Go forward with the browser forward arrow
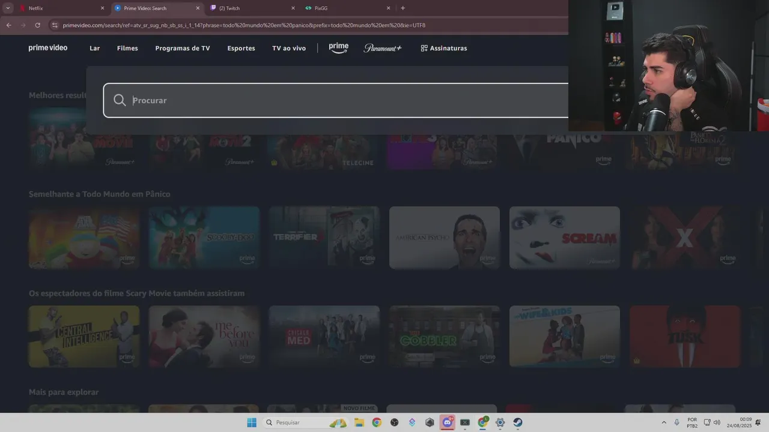Screen dimensions: 769x432 (x=23, y=25)
